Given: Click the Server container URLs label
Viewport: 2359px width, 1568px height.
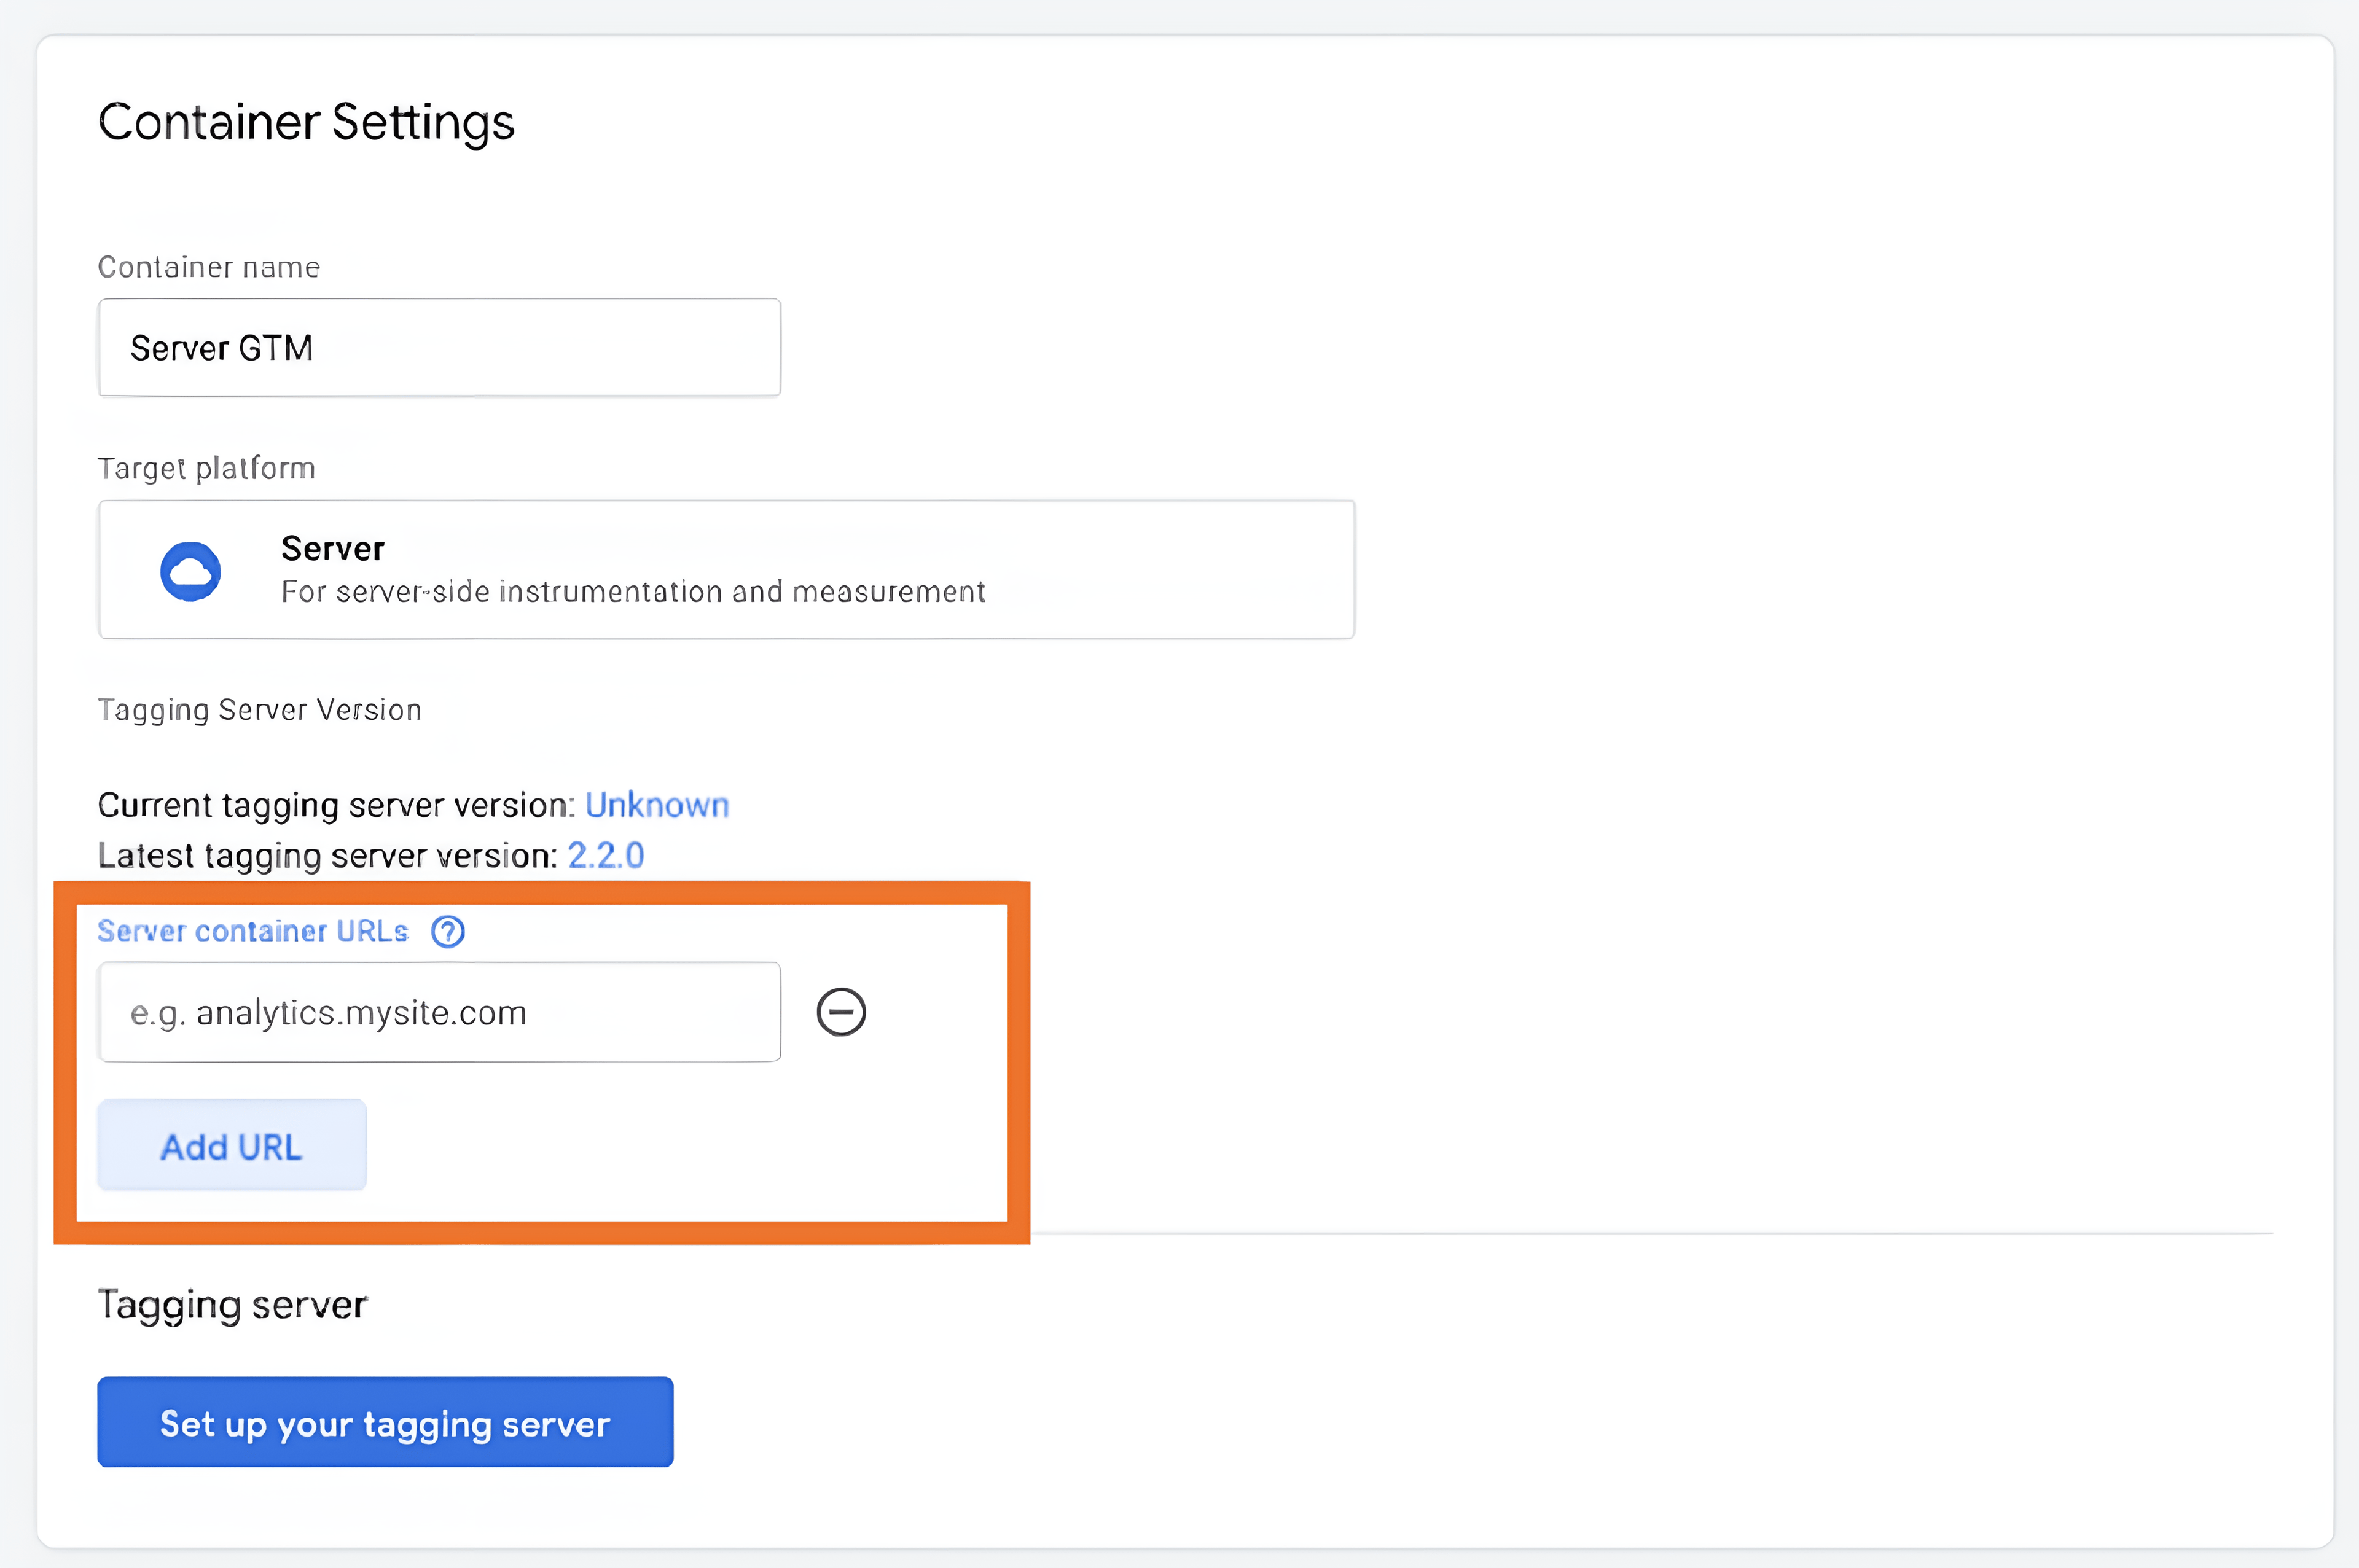Looking at the screenshot, I should coord(253,931).
